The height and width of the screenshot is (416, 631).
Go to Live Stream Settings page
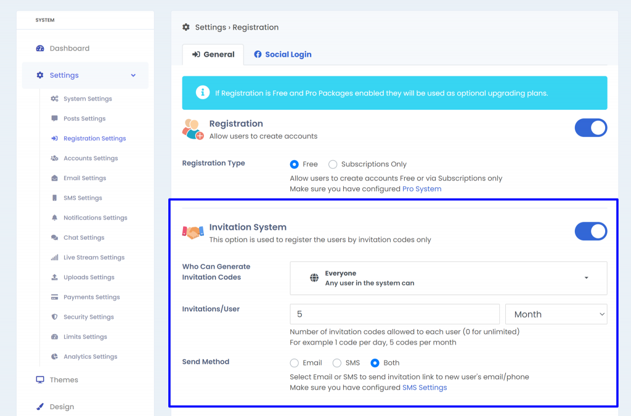(x=94, y=258)
